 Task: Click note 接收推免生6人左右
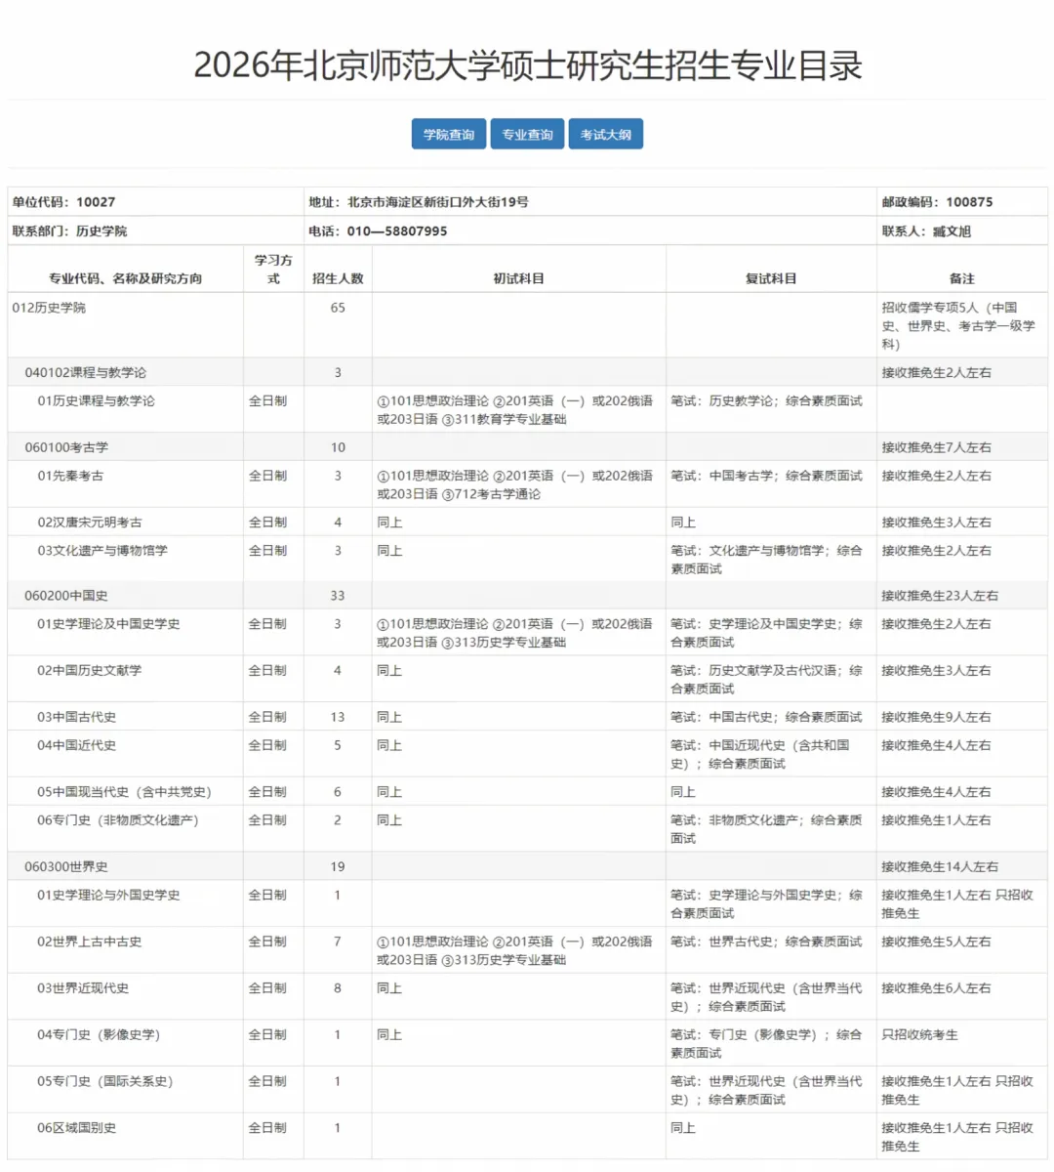[936, 988]
